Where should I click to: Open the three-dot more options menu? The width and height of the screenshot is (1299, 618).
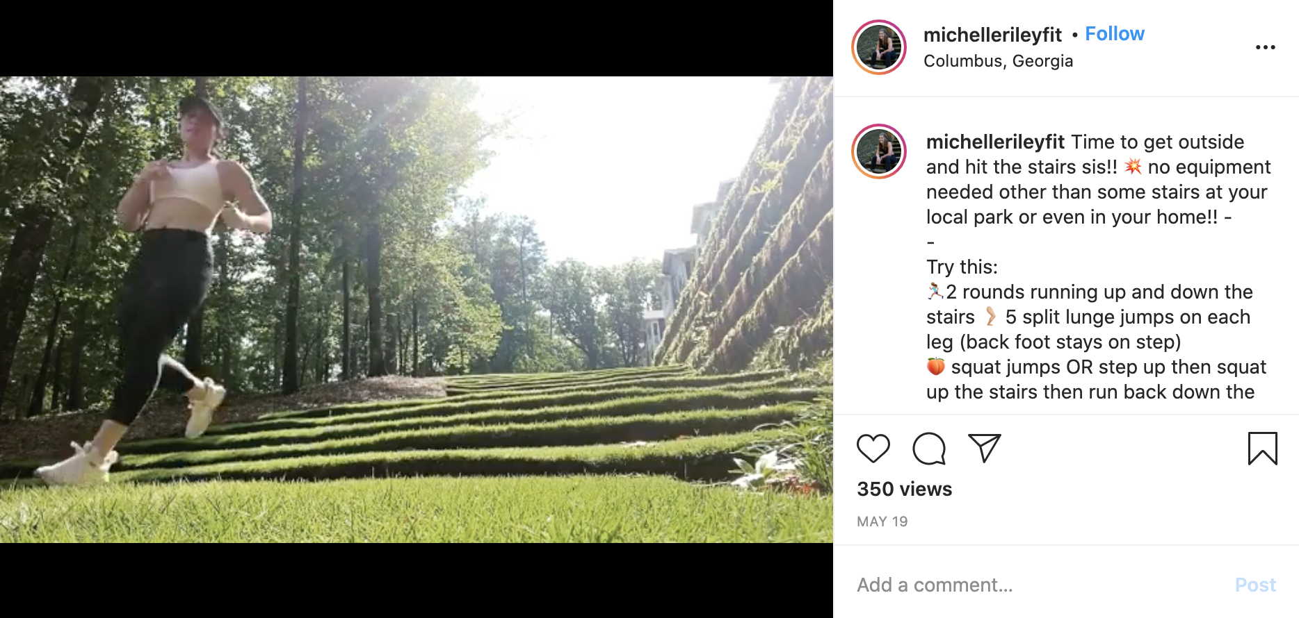(x=1265, y=47)
